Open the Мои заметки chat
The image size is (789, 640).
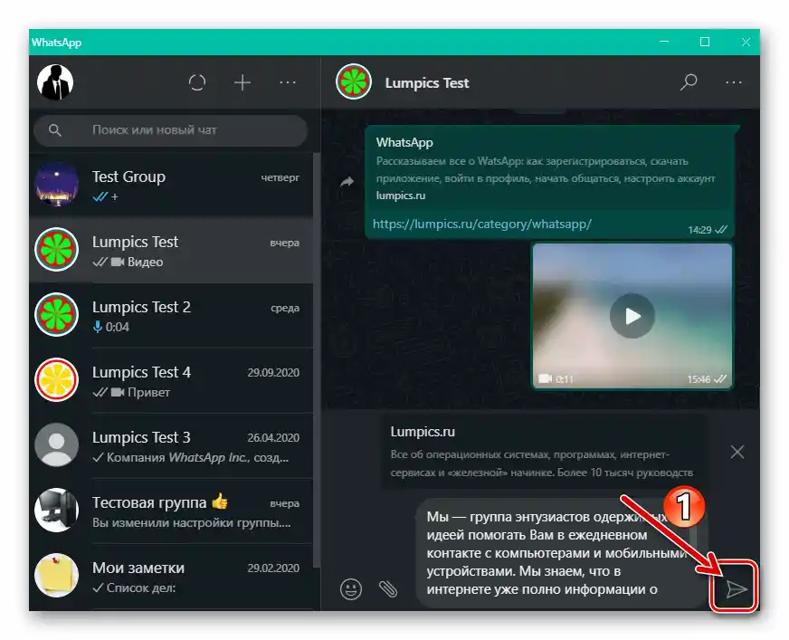click(171, 576)
